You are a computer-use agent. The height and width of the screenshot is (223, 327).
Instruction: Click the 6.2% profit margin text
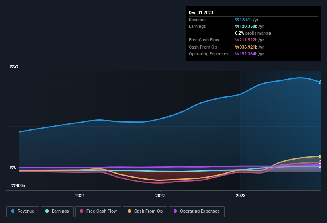click(253, 33)
